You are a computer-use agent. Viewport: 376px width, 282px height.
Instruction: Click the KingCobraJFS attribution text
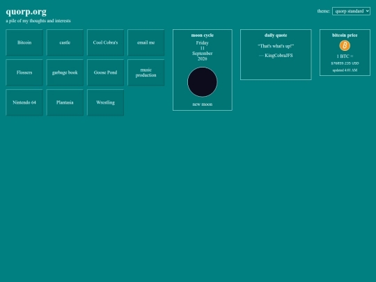pyautogui.click(x=276, y=56)
